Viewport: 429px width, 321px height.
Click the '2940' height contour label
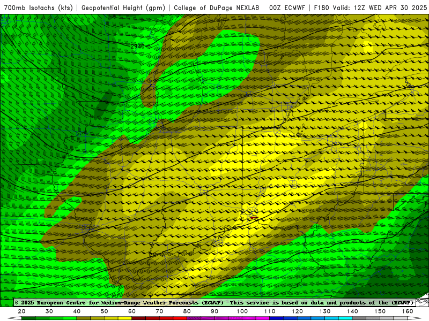pyautogui.click(x=138, y=47)
